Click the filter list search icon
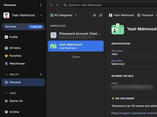This screenshot has height=117, width=157. coord(95,15)
